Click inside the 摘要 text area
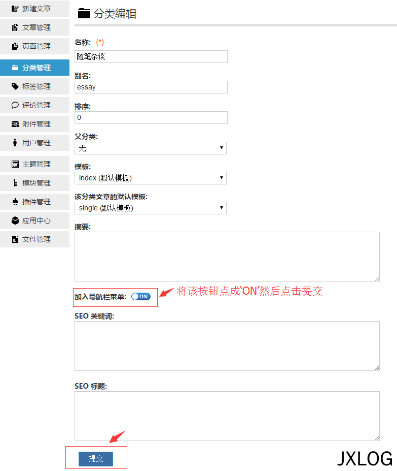Image resolution: width=397 pixels, height=471 pixels. [227, 257]
